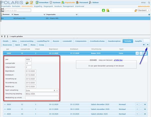Go to the Ureninvoer submenu

click(x=80, y=6)
